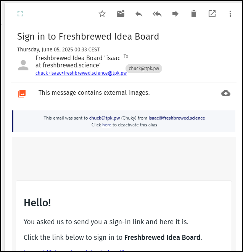This screenshot has height=252, width=243.
Task: Reply to the sender
Action: 139,14
